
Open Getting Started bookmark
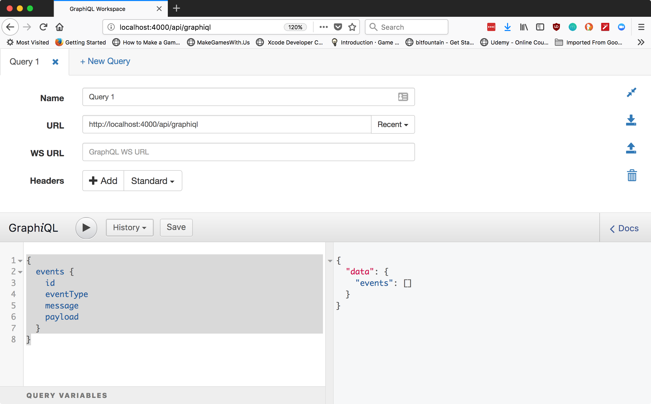80,42
